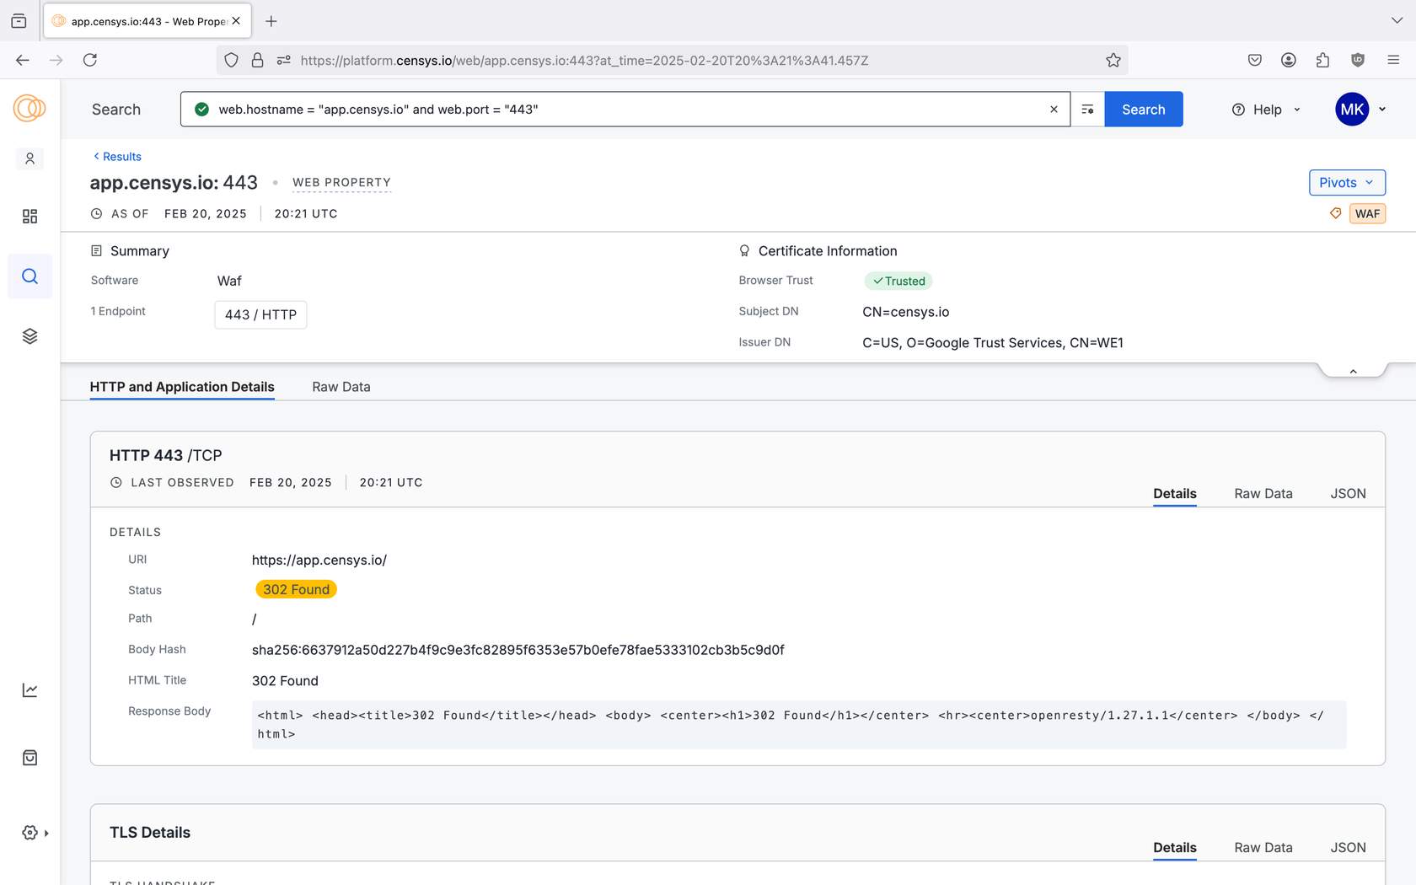Open the user profile sidebar icon
Image resolution: width=1416 pixels, height=885 pixels.
click(29, 158)
